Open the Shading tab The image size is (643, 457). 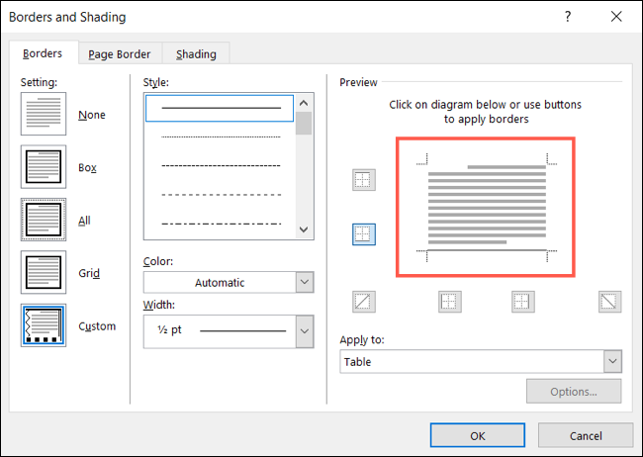(x=196, y=54)
